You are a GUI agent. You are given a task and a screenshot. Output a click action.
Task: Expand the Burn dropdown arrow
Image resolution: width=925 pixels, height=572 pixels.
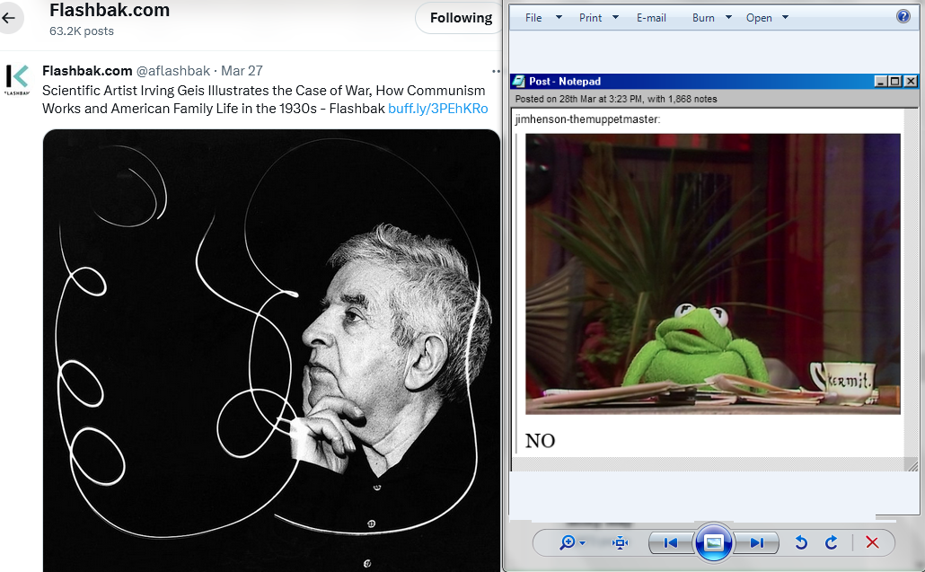click(728, 17)
